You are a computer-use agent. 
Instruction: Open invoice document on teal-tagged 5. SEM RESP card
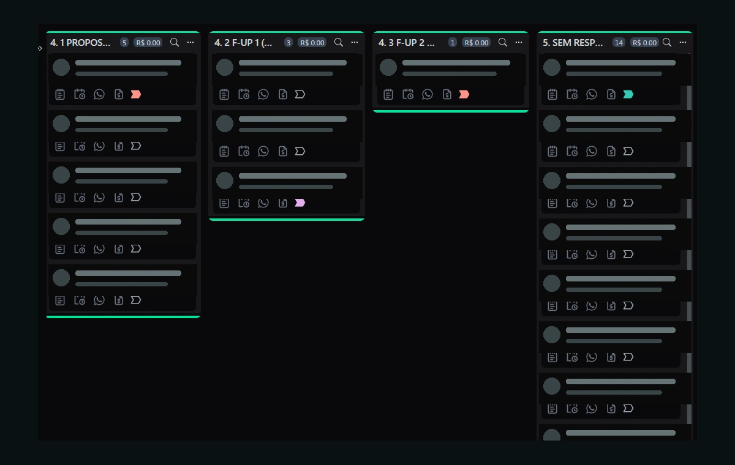[x=611, y=94]
